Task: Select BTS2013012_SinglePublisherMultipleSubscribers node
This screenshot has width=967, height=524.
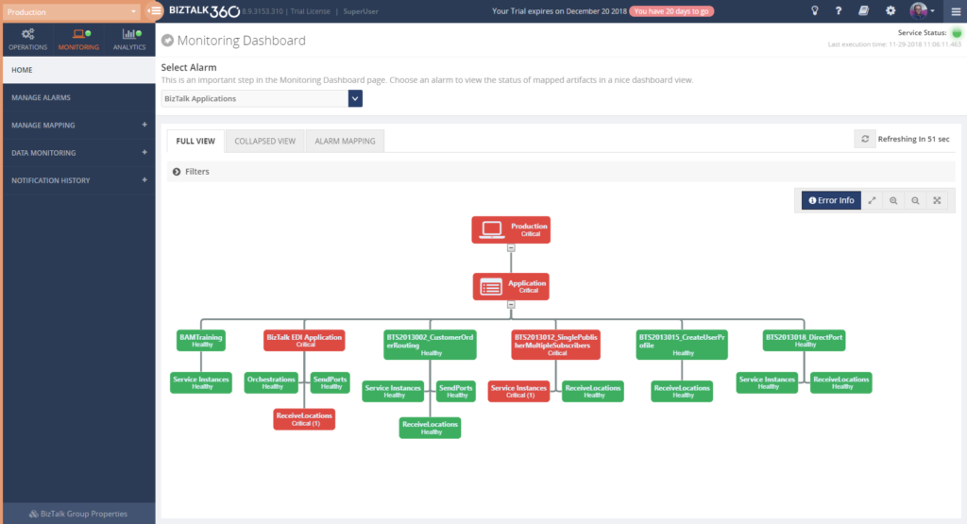Action: coord(555,346)
